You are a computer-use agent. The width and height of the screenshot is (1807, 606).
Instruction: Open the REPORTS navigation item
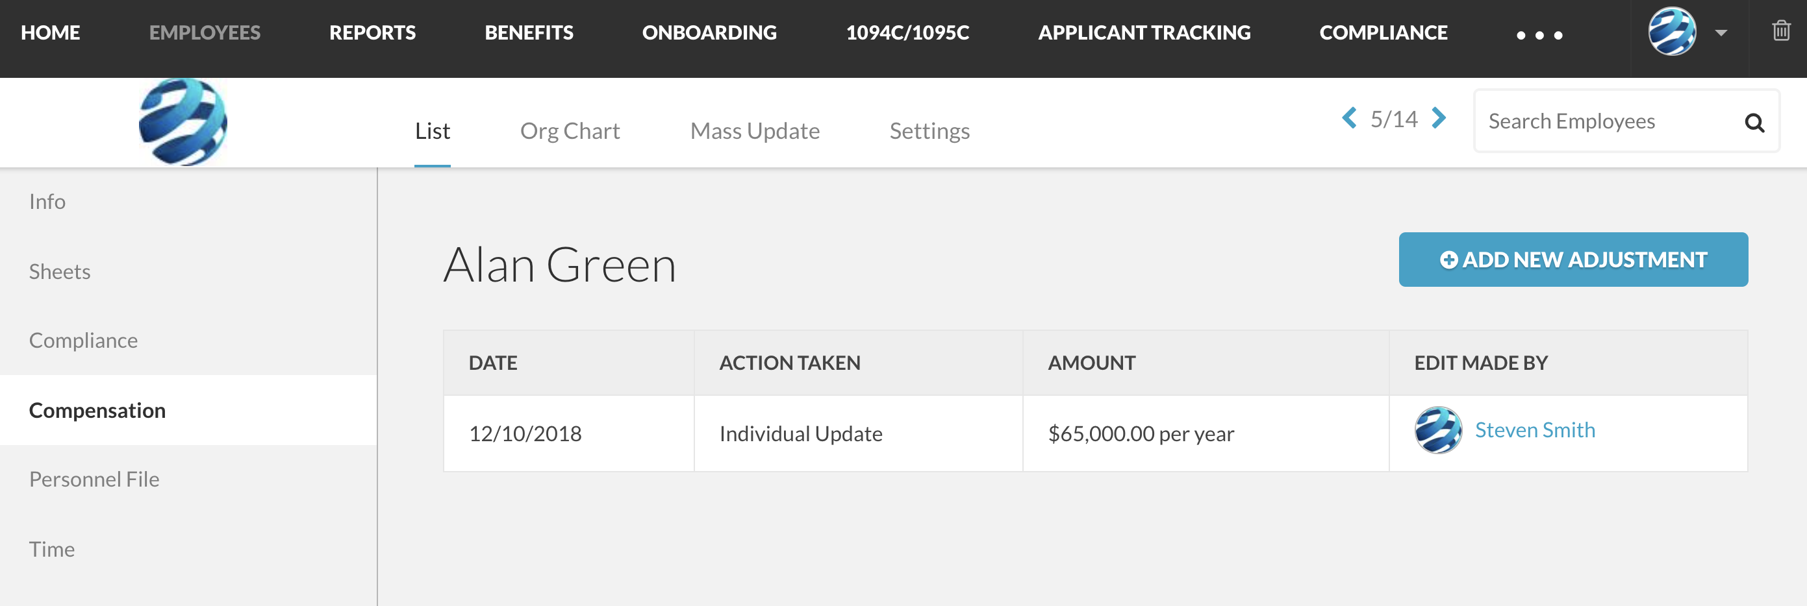(x=372, y=32)
